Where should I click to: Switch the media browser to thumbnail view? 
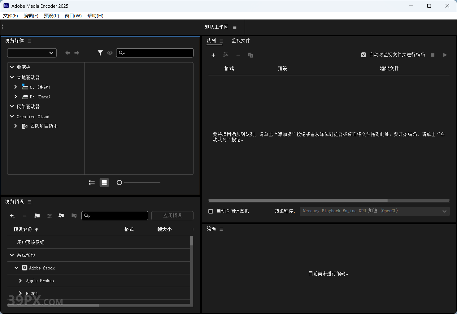[x=104, y=183]
